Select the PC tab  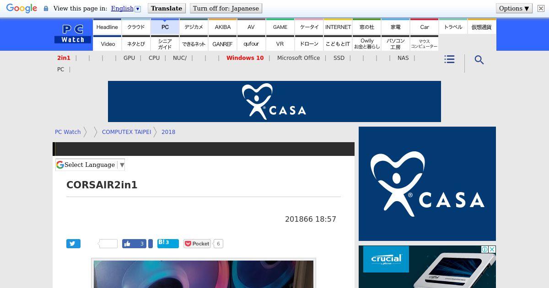(x=165, y=27)
